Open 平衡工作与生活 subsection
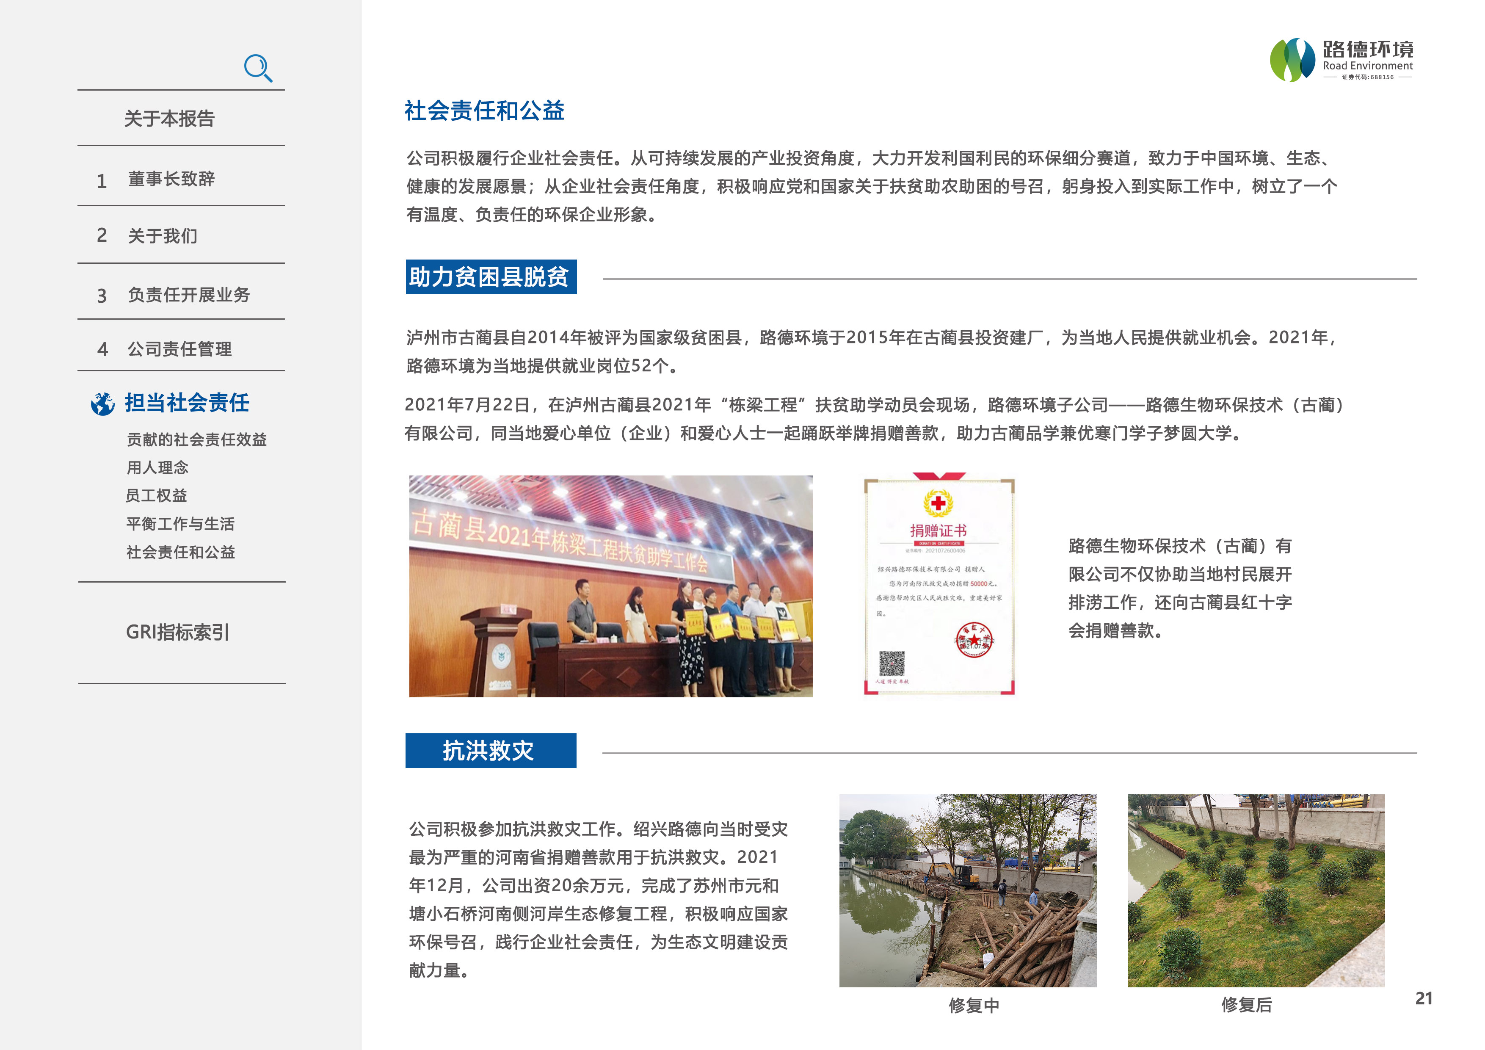Image resolution: width=1485 pixels, height=1050 pixels. click(x=180, y=524)
